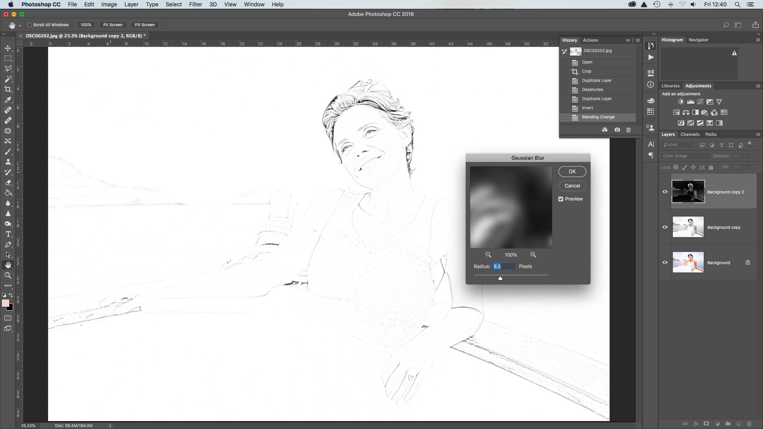Screen dimensions: 763x429
Task: Open the Filter menu
Action: tap(196, 4)
